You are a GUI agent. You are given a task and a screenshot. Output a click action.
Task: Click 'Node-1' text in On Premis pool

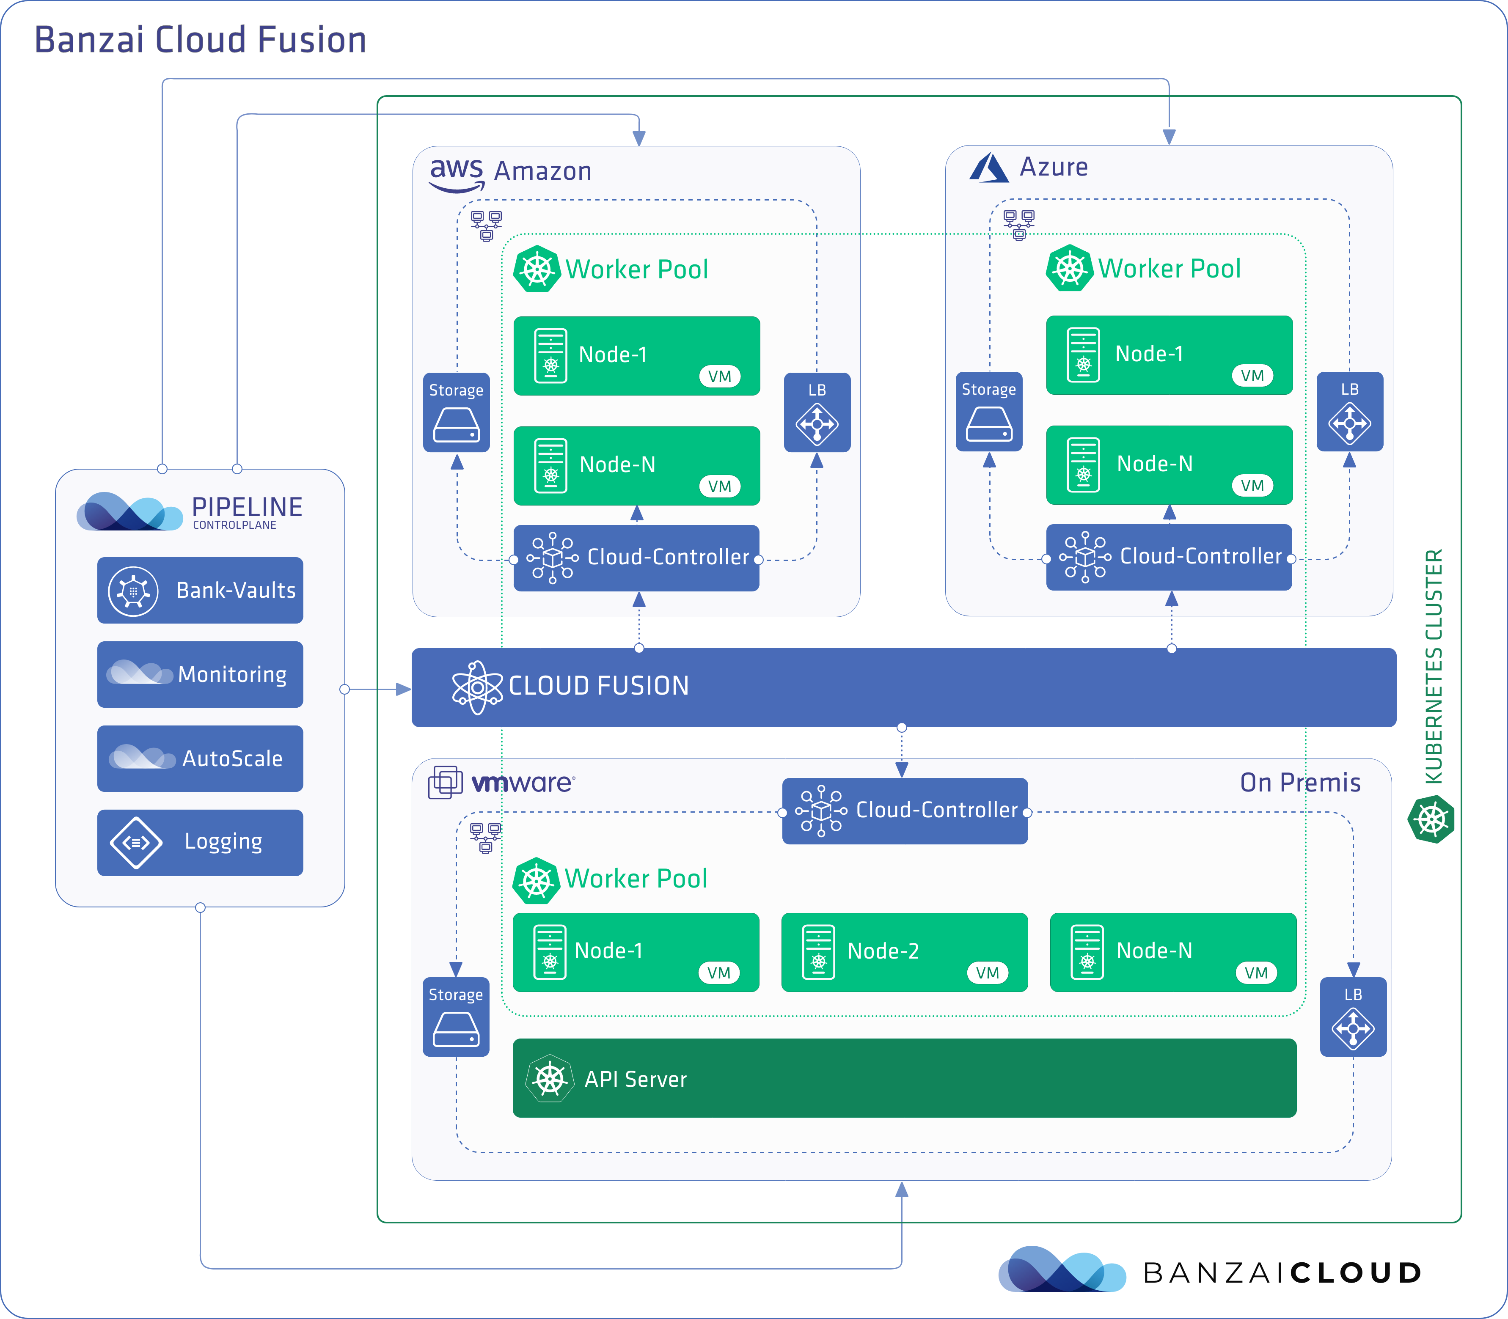(x=608, y=951)
